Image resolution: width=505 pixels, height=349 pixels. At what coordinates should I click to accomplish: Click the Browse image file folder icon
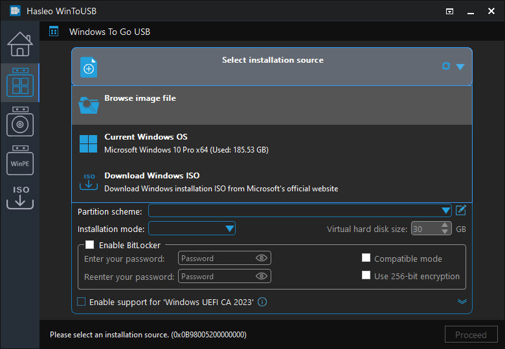(x=89, y=105)
